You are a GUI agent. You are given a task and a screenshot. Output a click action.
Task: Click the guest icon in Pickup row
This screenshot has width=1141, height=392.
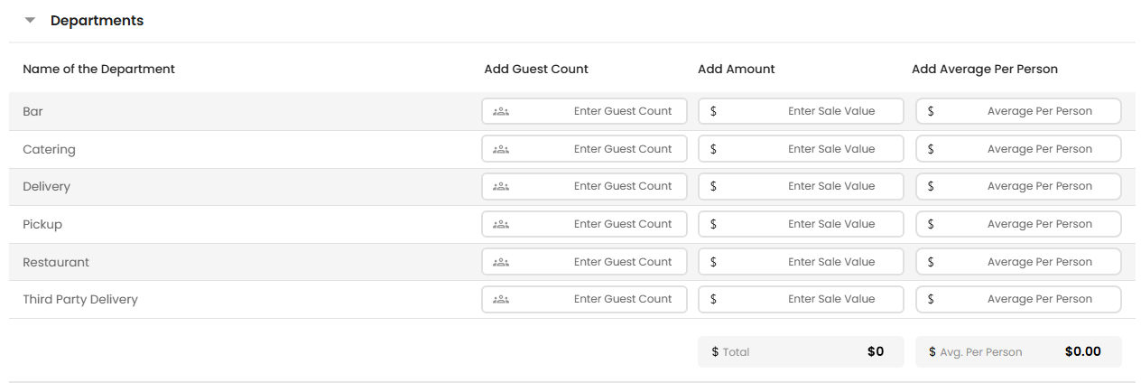coord(501,224)
